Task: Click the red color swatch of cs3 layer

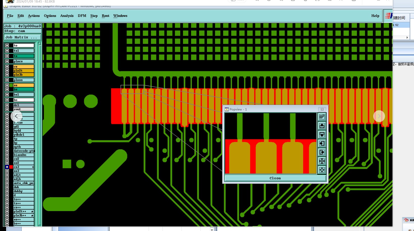Action: point(11,167)
